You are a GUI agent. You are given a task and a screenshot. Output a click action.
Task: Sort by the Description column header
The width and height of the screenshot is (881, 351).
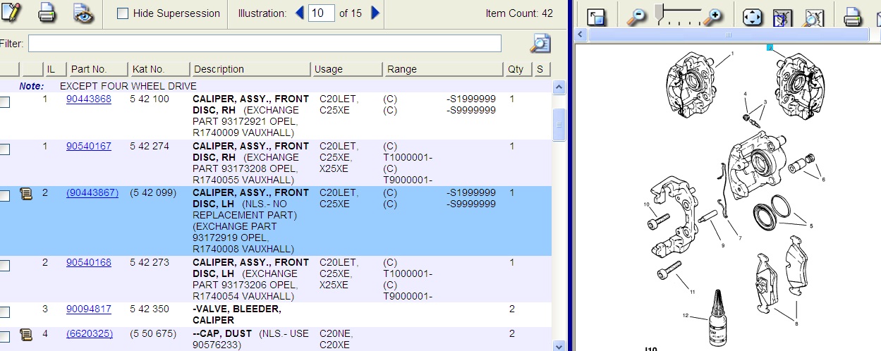[x=219, y=69]
